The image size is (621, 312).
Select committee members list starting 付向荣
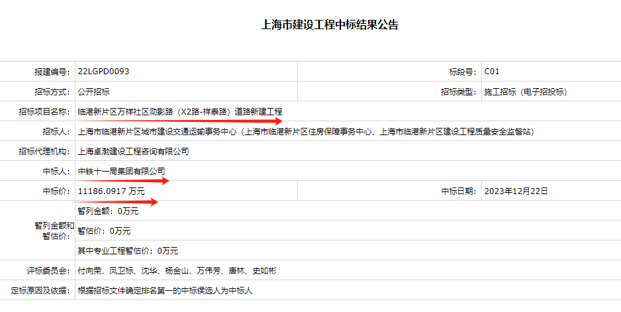[x=177, y=271]
